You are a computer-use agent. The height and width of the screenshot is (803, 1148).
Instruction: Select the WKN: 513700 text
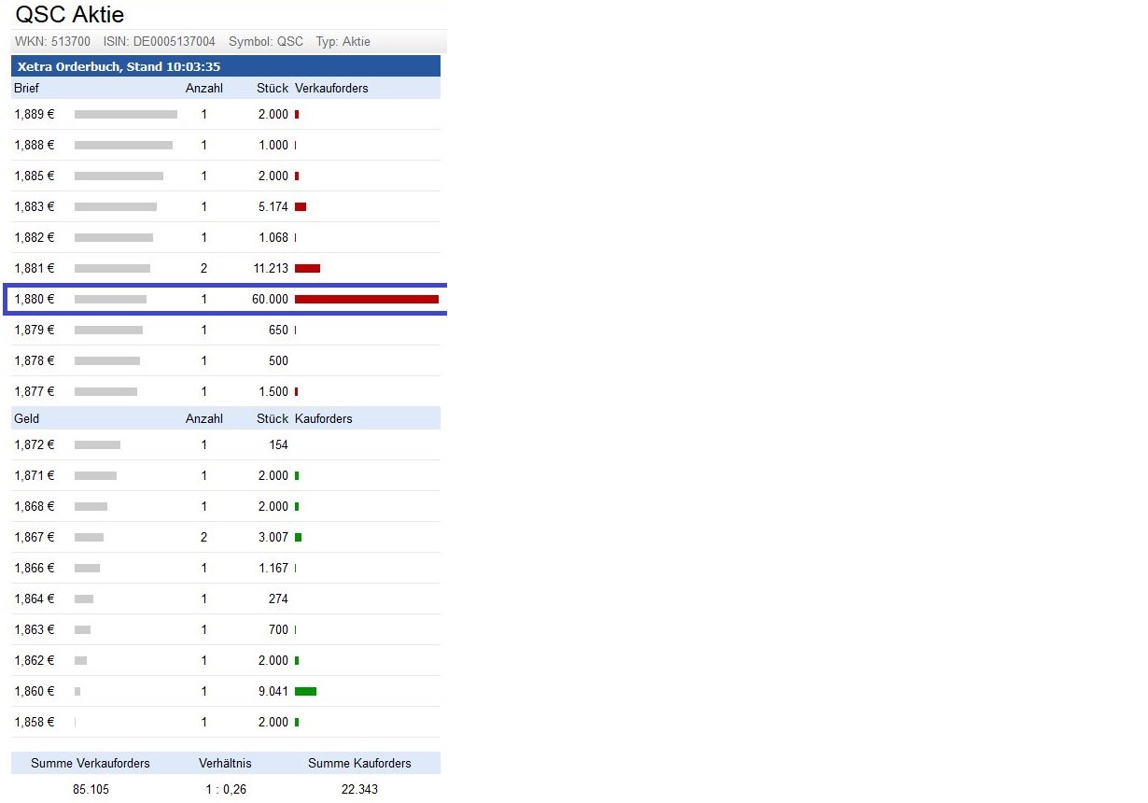52,42
